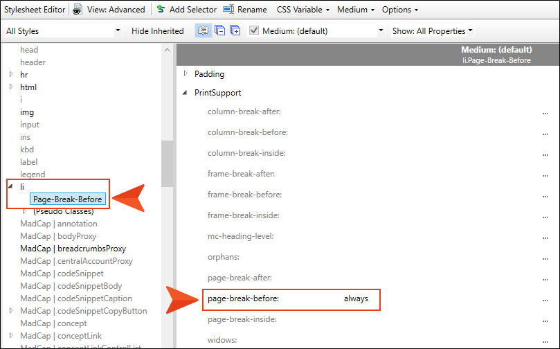Open the Show: All Properties dropdown
This screenshot has height=349, width=560.
click(x=433, y=30)
